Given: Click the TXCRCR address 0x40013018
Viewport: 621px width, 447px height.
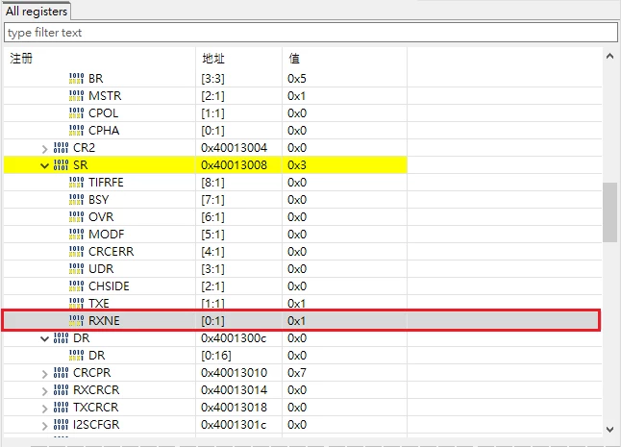Looking at the screenshot, I should pyautogui.click(x=234, y=408).
